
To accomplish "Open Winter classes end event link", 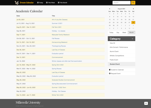I will (67, 61).
